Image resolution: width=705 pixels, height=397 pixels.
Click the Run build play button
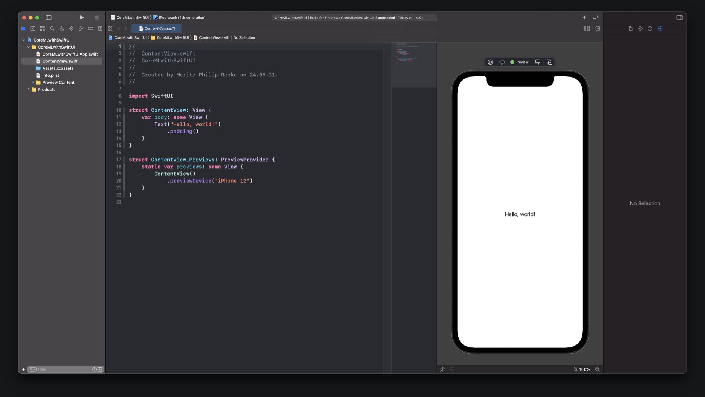82,18
